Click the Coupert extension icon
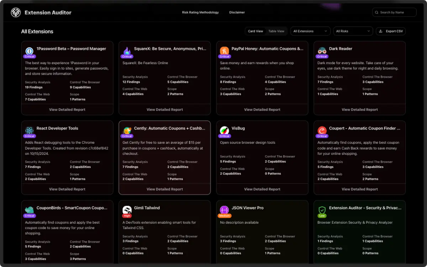 coord(322,130)
